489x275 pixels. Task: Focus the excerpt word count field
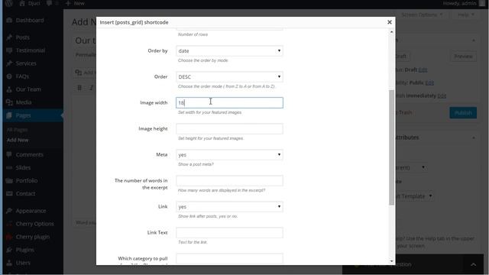(229, 180)
